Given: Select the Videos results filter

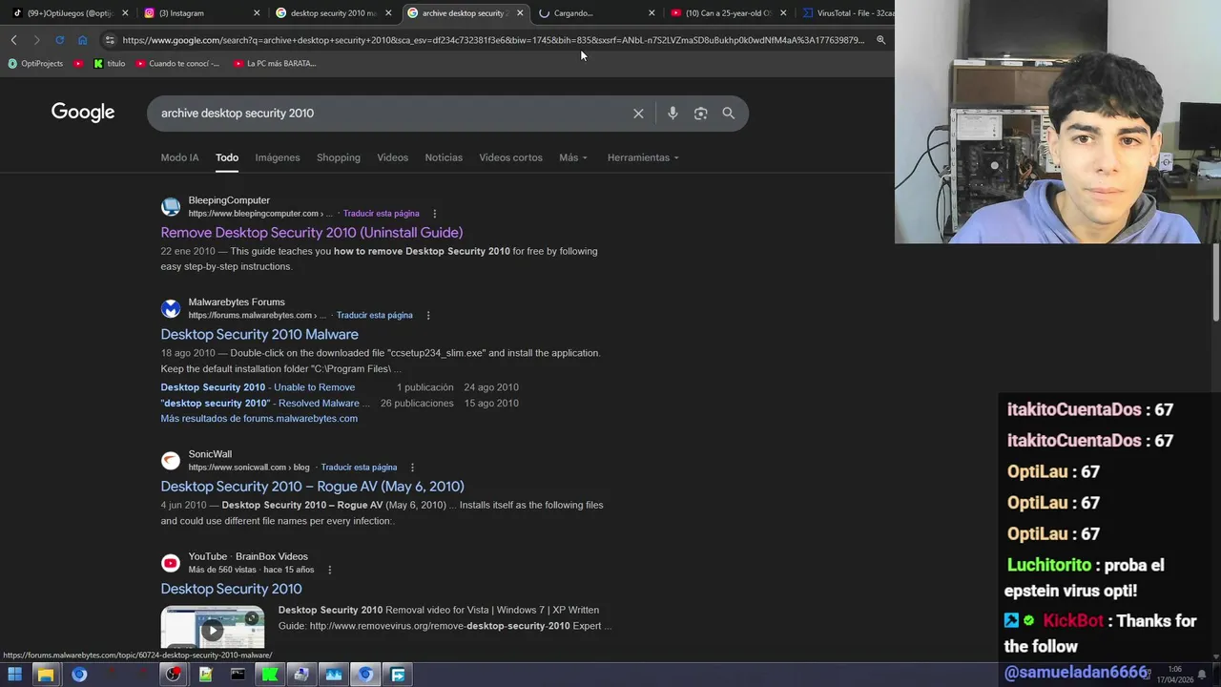Looking at the screenshot, I should [x=392, y=157].
